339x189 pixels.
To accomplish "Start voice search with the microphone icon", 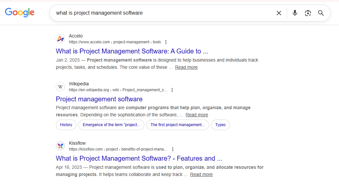I will (x=295, y=13).
